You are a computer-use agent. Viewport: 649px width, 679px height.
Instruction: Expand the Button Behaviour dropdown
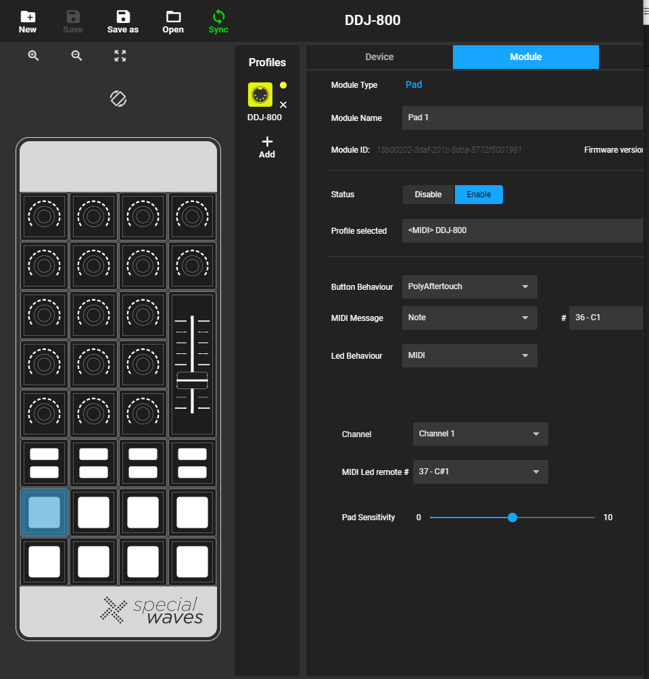pyautogui.click(x=469, y=286)
